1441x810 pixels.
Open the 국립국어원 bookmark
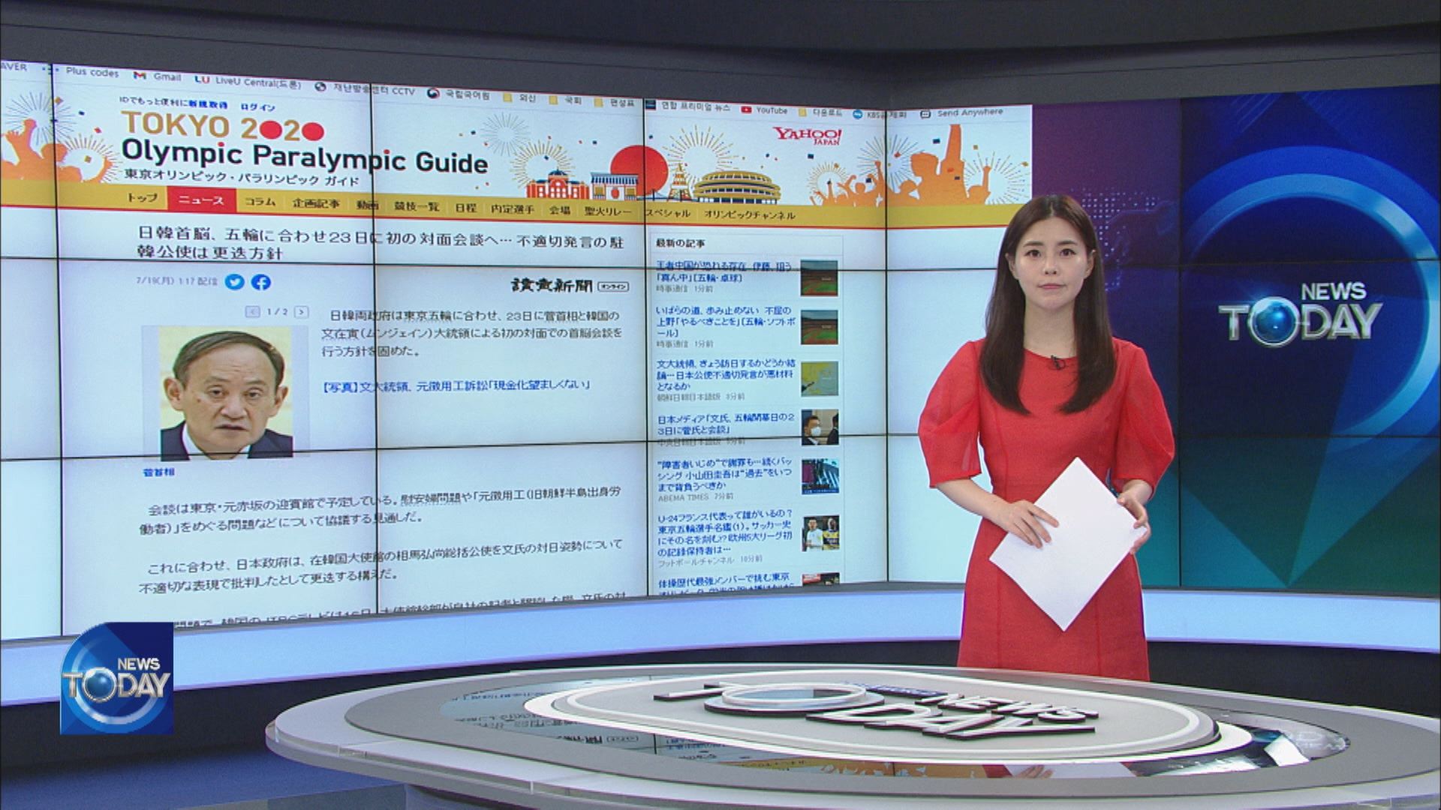click(459, 95)
